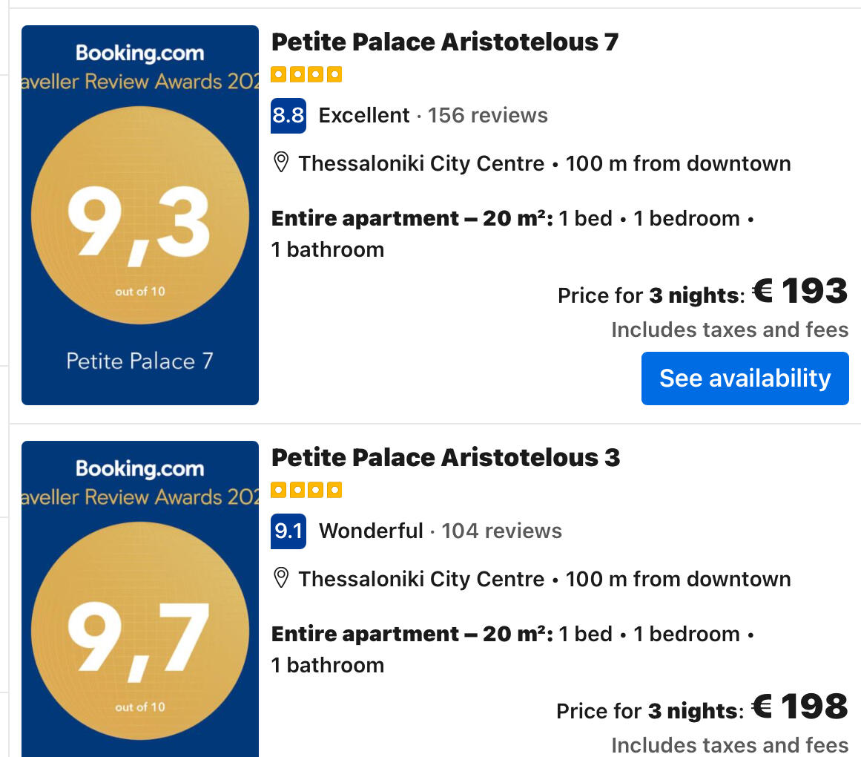The width and height of the screenshot is (861, 757).
Task: Click the Excellent rating label
Action: tap(363, 116)
